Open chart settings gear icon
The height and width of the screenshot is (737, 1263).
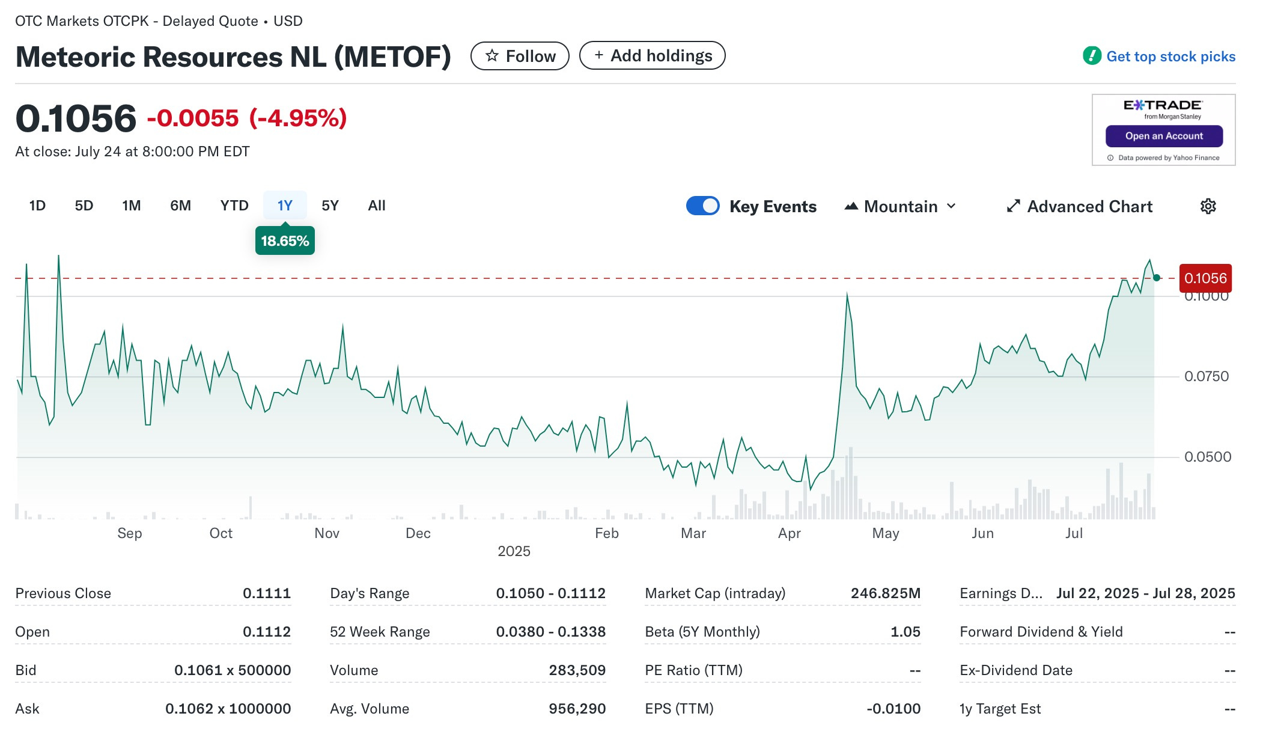(x=1208, y=206)
